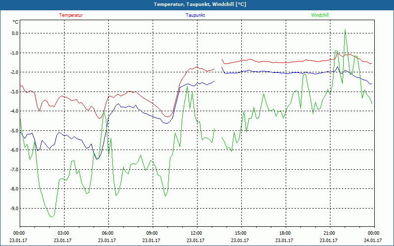Click the "-6,0" y-axis value

(x=14, y=150)
